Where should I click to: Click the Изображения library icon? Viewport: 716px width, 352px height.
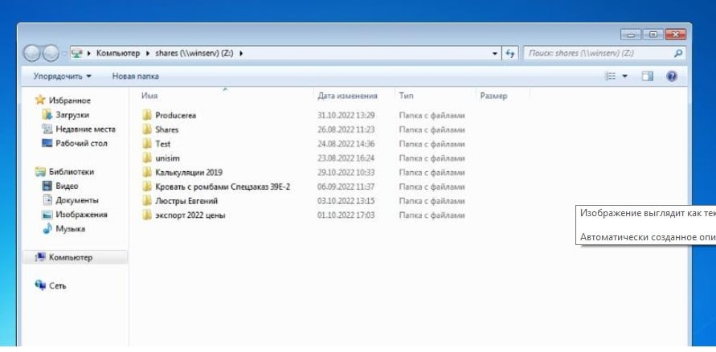[47, 214]
